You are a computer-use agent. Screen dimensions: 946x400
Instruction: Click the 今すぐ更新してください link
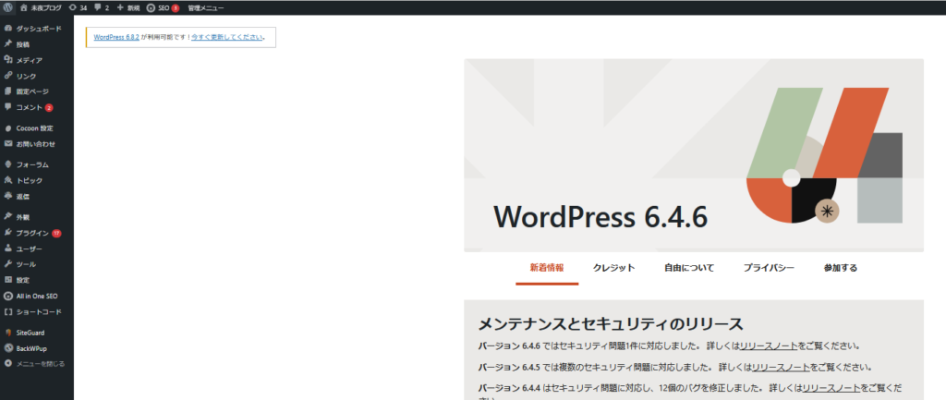pyautogui.click(x=227, y=37)
